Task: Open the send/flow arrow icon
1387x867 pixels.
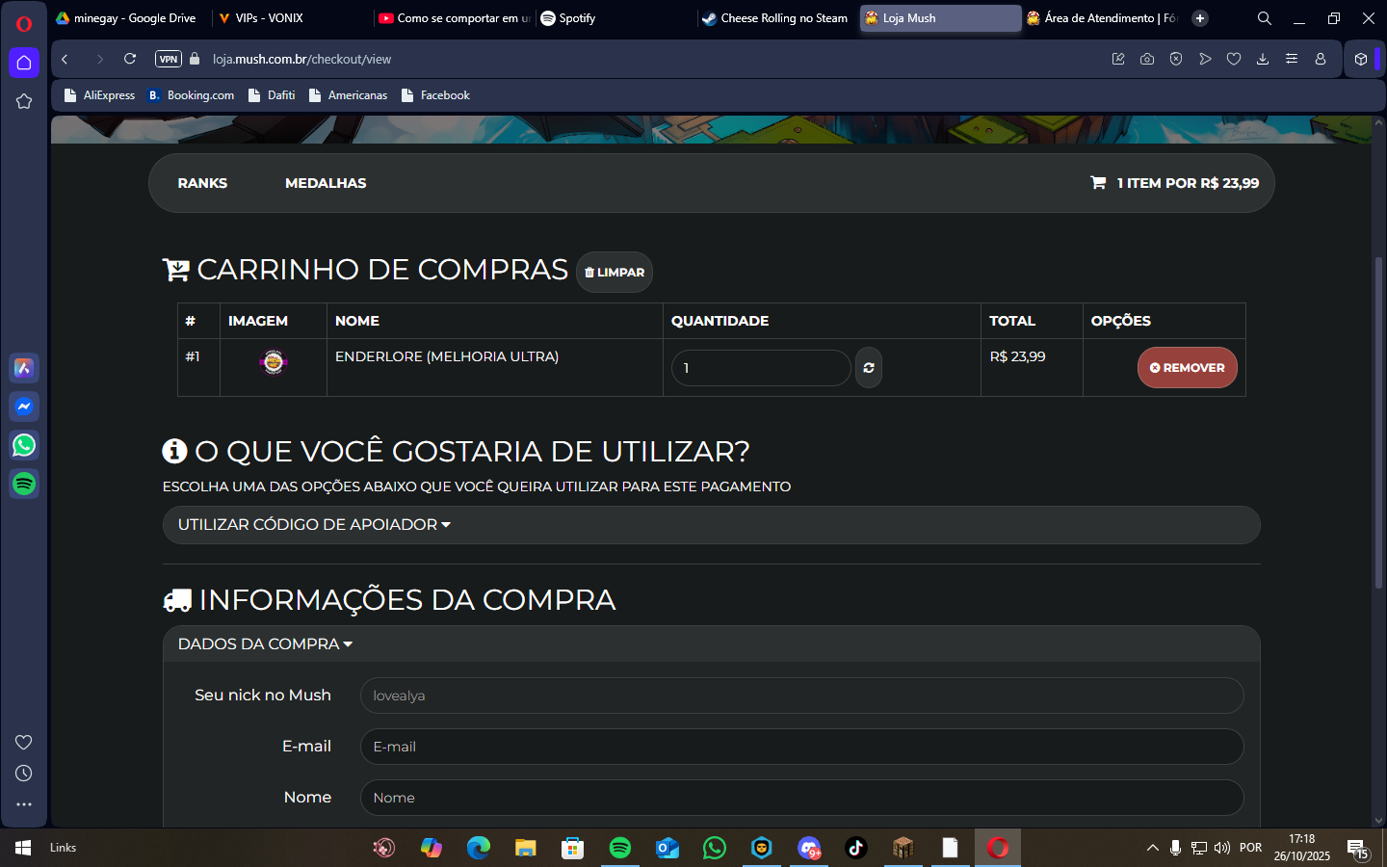Action: (x=1205, y=59)
